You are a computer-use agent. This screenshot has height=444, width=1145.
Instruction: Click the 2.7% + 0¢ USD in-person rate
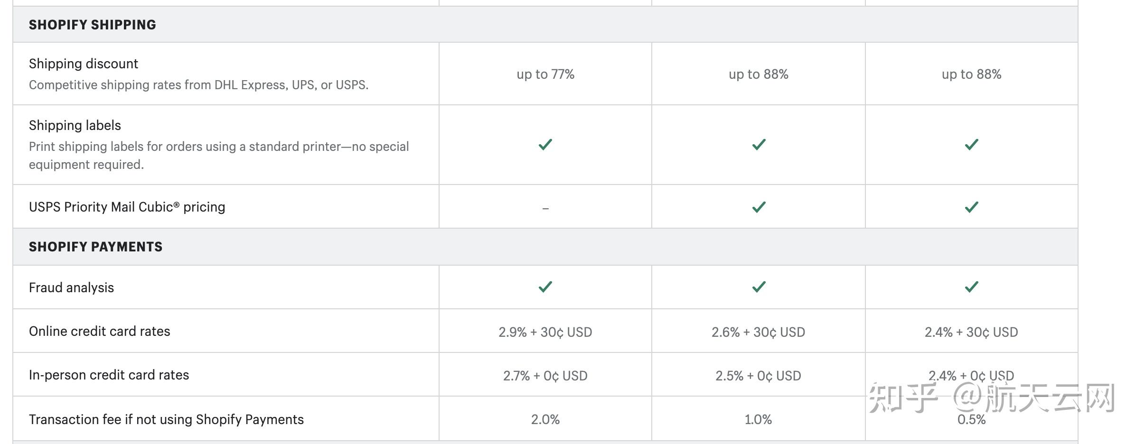coord(545,376)
